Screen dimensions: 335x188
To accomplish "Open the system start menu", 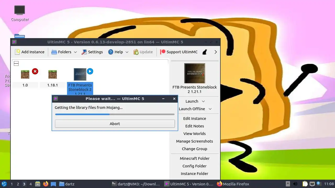I will pyautogui.click(x=4, y=184).
